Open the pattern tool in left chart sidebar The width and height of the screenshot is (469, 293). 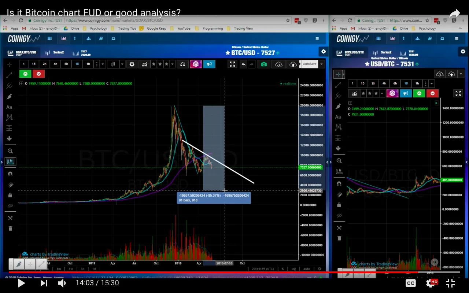[9, 118]
